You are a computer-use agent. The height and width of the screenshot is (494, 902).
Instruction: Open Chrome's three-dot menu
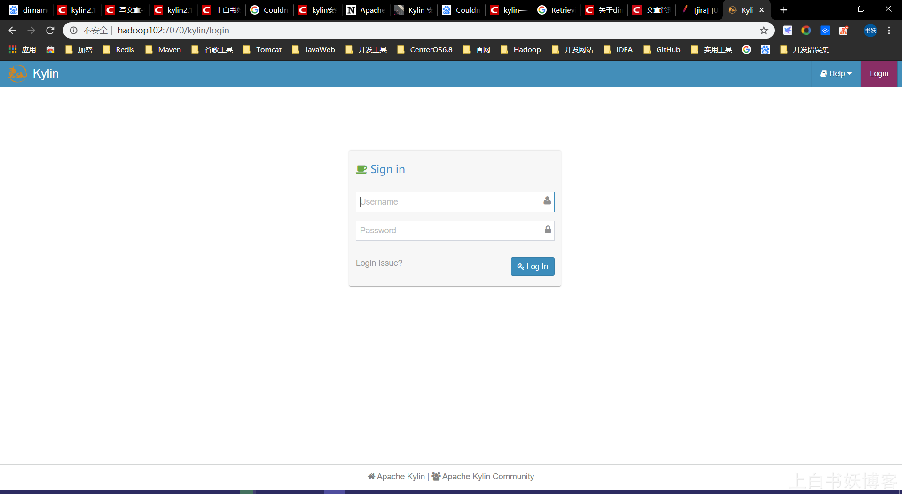tap(889, 31)
